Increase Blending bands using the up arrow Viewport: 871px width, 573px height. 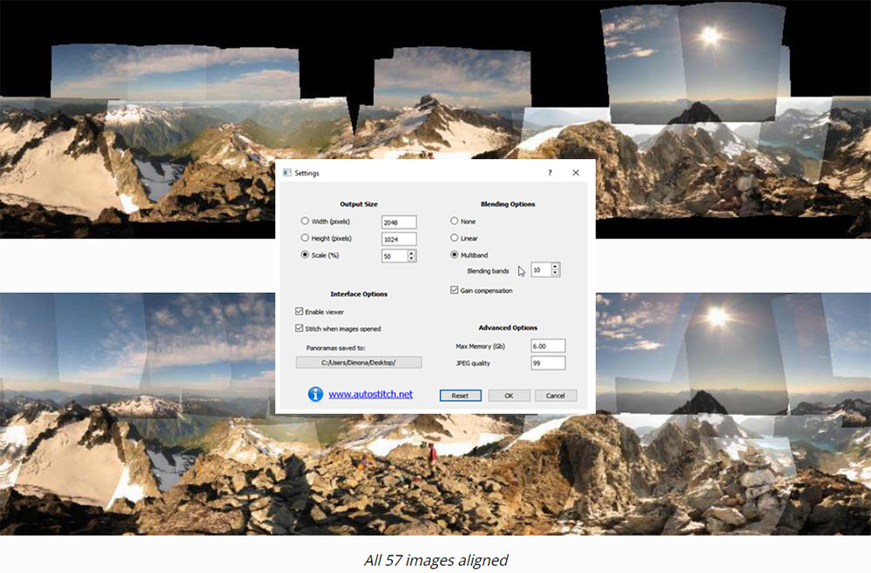click(555, 266)
